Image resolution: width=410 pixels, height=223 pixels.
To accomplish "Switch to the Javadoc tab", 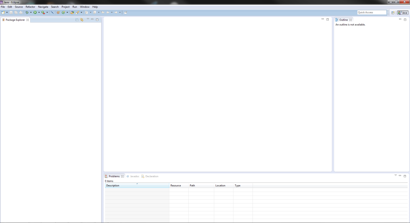I will (x=133, y=176).
